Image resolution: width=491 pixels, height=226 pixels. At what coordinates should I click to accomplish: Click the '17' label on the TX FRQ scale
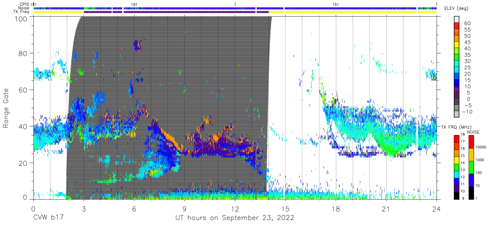click(x=463, y=141)
